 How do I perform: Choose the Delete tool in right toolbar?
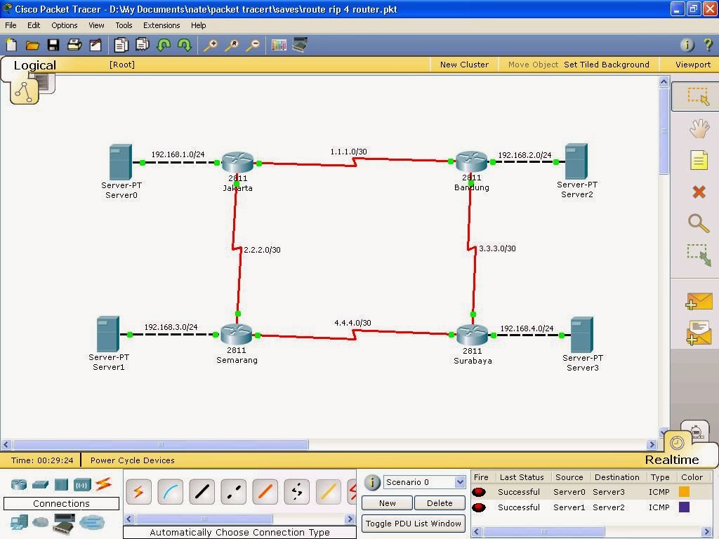[x=699, y=192]
